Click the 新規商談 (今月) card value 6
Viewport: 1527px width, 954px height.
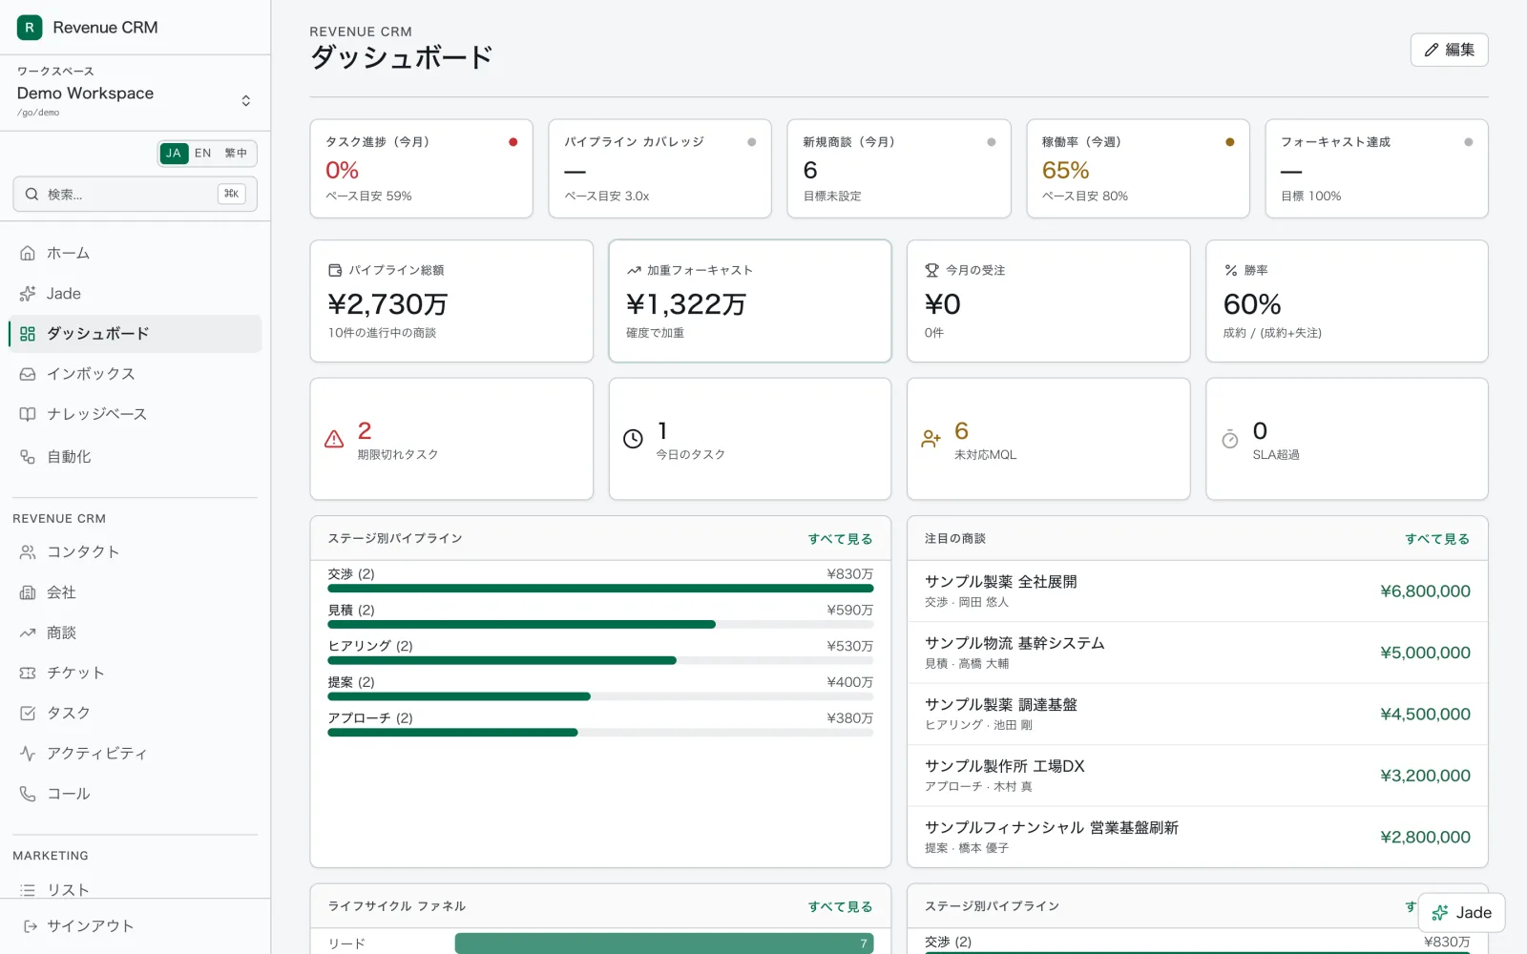click(x=810, y=170)
